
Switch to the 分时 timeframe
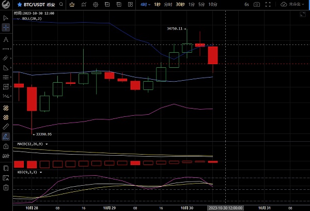pyautogui.click(x=168, y=5)
